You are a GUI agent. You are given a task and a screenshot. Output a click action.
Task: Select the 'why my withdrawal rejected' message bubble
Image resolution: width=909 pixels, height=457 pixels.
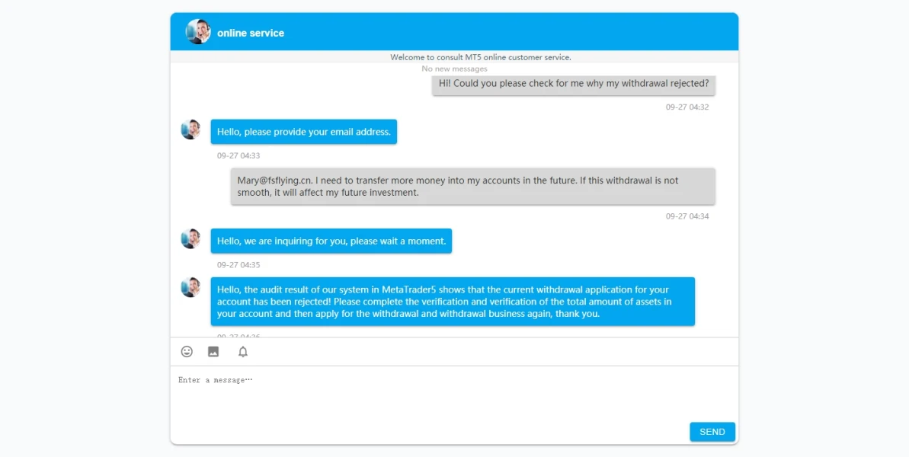(574, 84)
